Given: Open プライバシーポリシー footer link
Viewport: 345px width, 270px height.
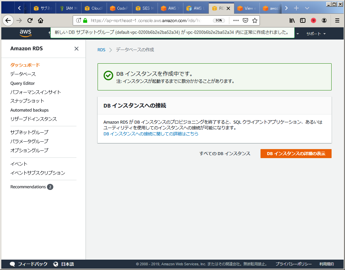Looking at the screenshot, I should tap(294, 264).
